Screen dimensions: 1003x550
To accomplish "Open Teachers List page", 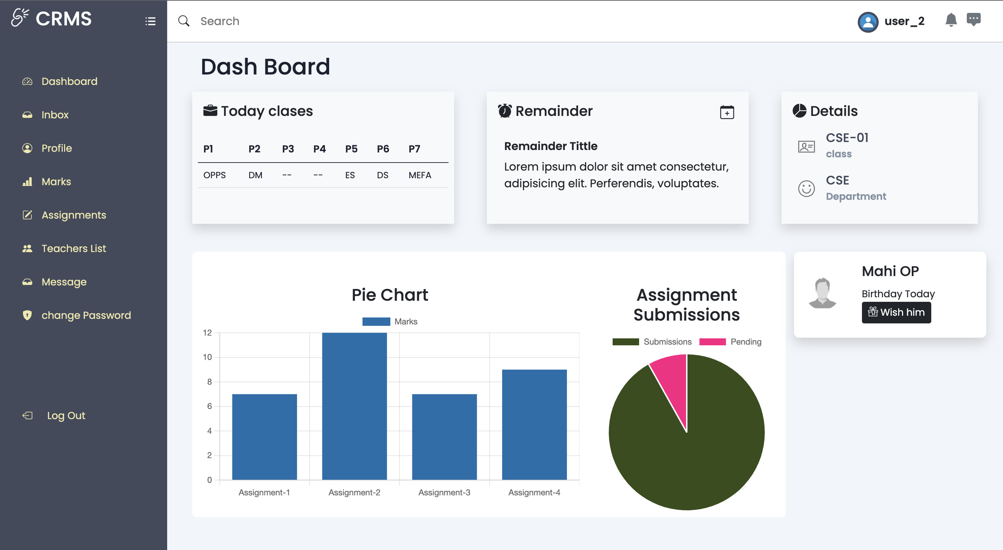I will pos(73,248).
